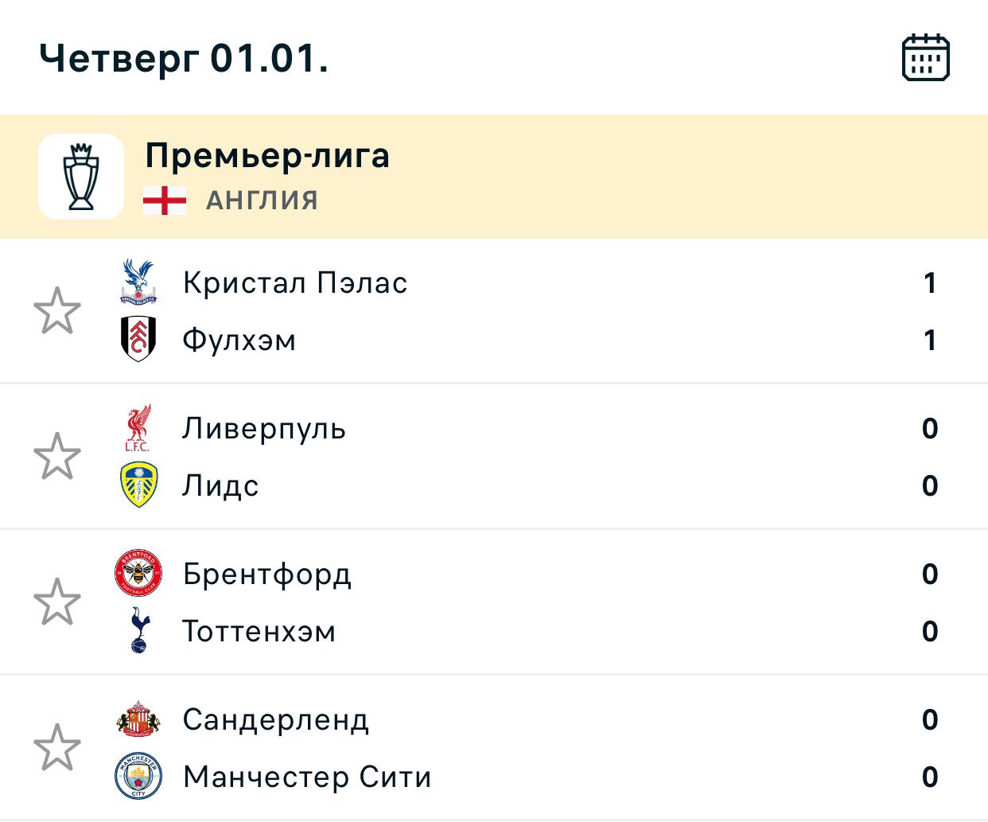Click the Premier League trophy icon

tap(81, 176)
